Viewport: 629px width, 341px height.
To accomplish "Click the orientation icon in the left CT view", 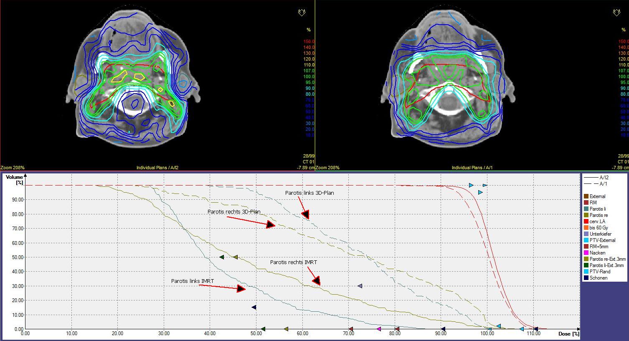I will click(x=302, y=13).
